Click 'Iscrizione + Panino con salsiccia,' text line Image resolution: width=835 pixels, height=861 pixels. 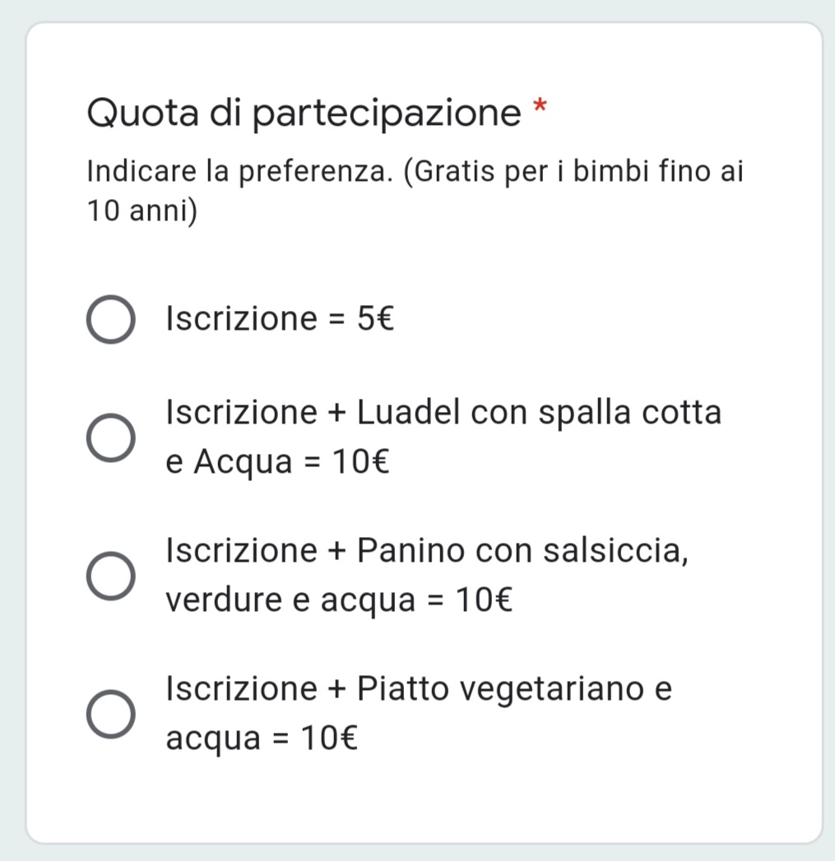(x=428, y=550)
